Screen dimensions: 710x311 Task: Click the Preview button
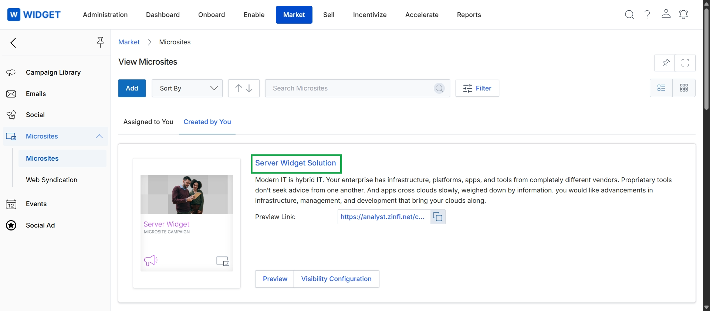point(275,279)
